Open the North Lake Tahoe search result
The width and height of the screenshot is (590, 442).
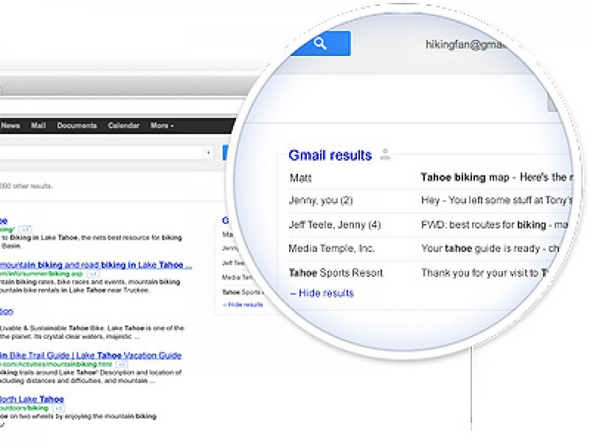point(32,399)
